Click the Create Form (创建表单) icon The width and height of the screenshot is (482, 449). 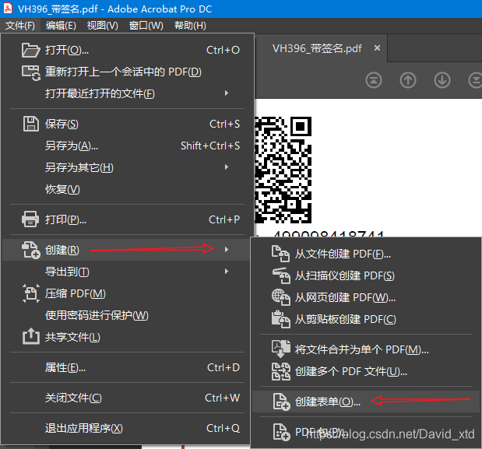click(x=281, y=402)
